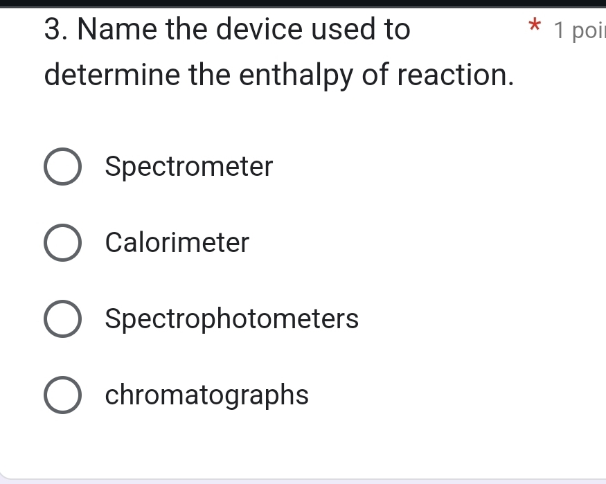Image resolution: width=606 pixels, height=484 pixels.
Task: Click the radio circle beside chromatographs
Action: coord(62,395)
